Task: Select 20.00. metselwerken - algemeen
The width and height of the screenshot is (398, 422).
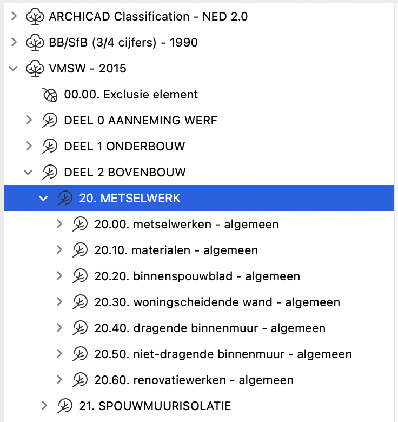Action: [187, 225]
